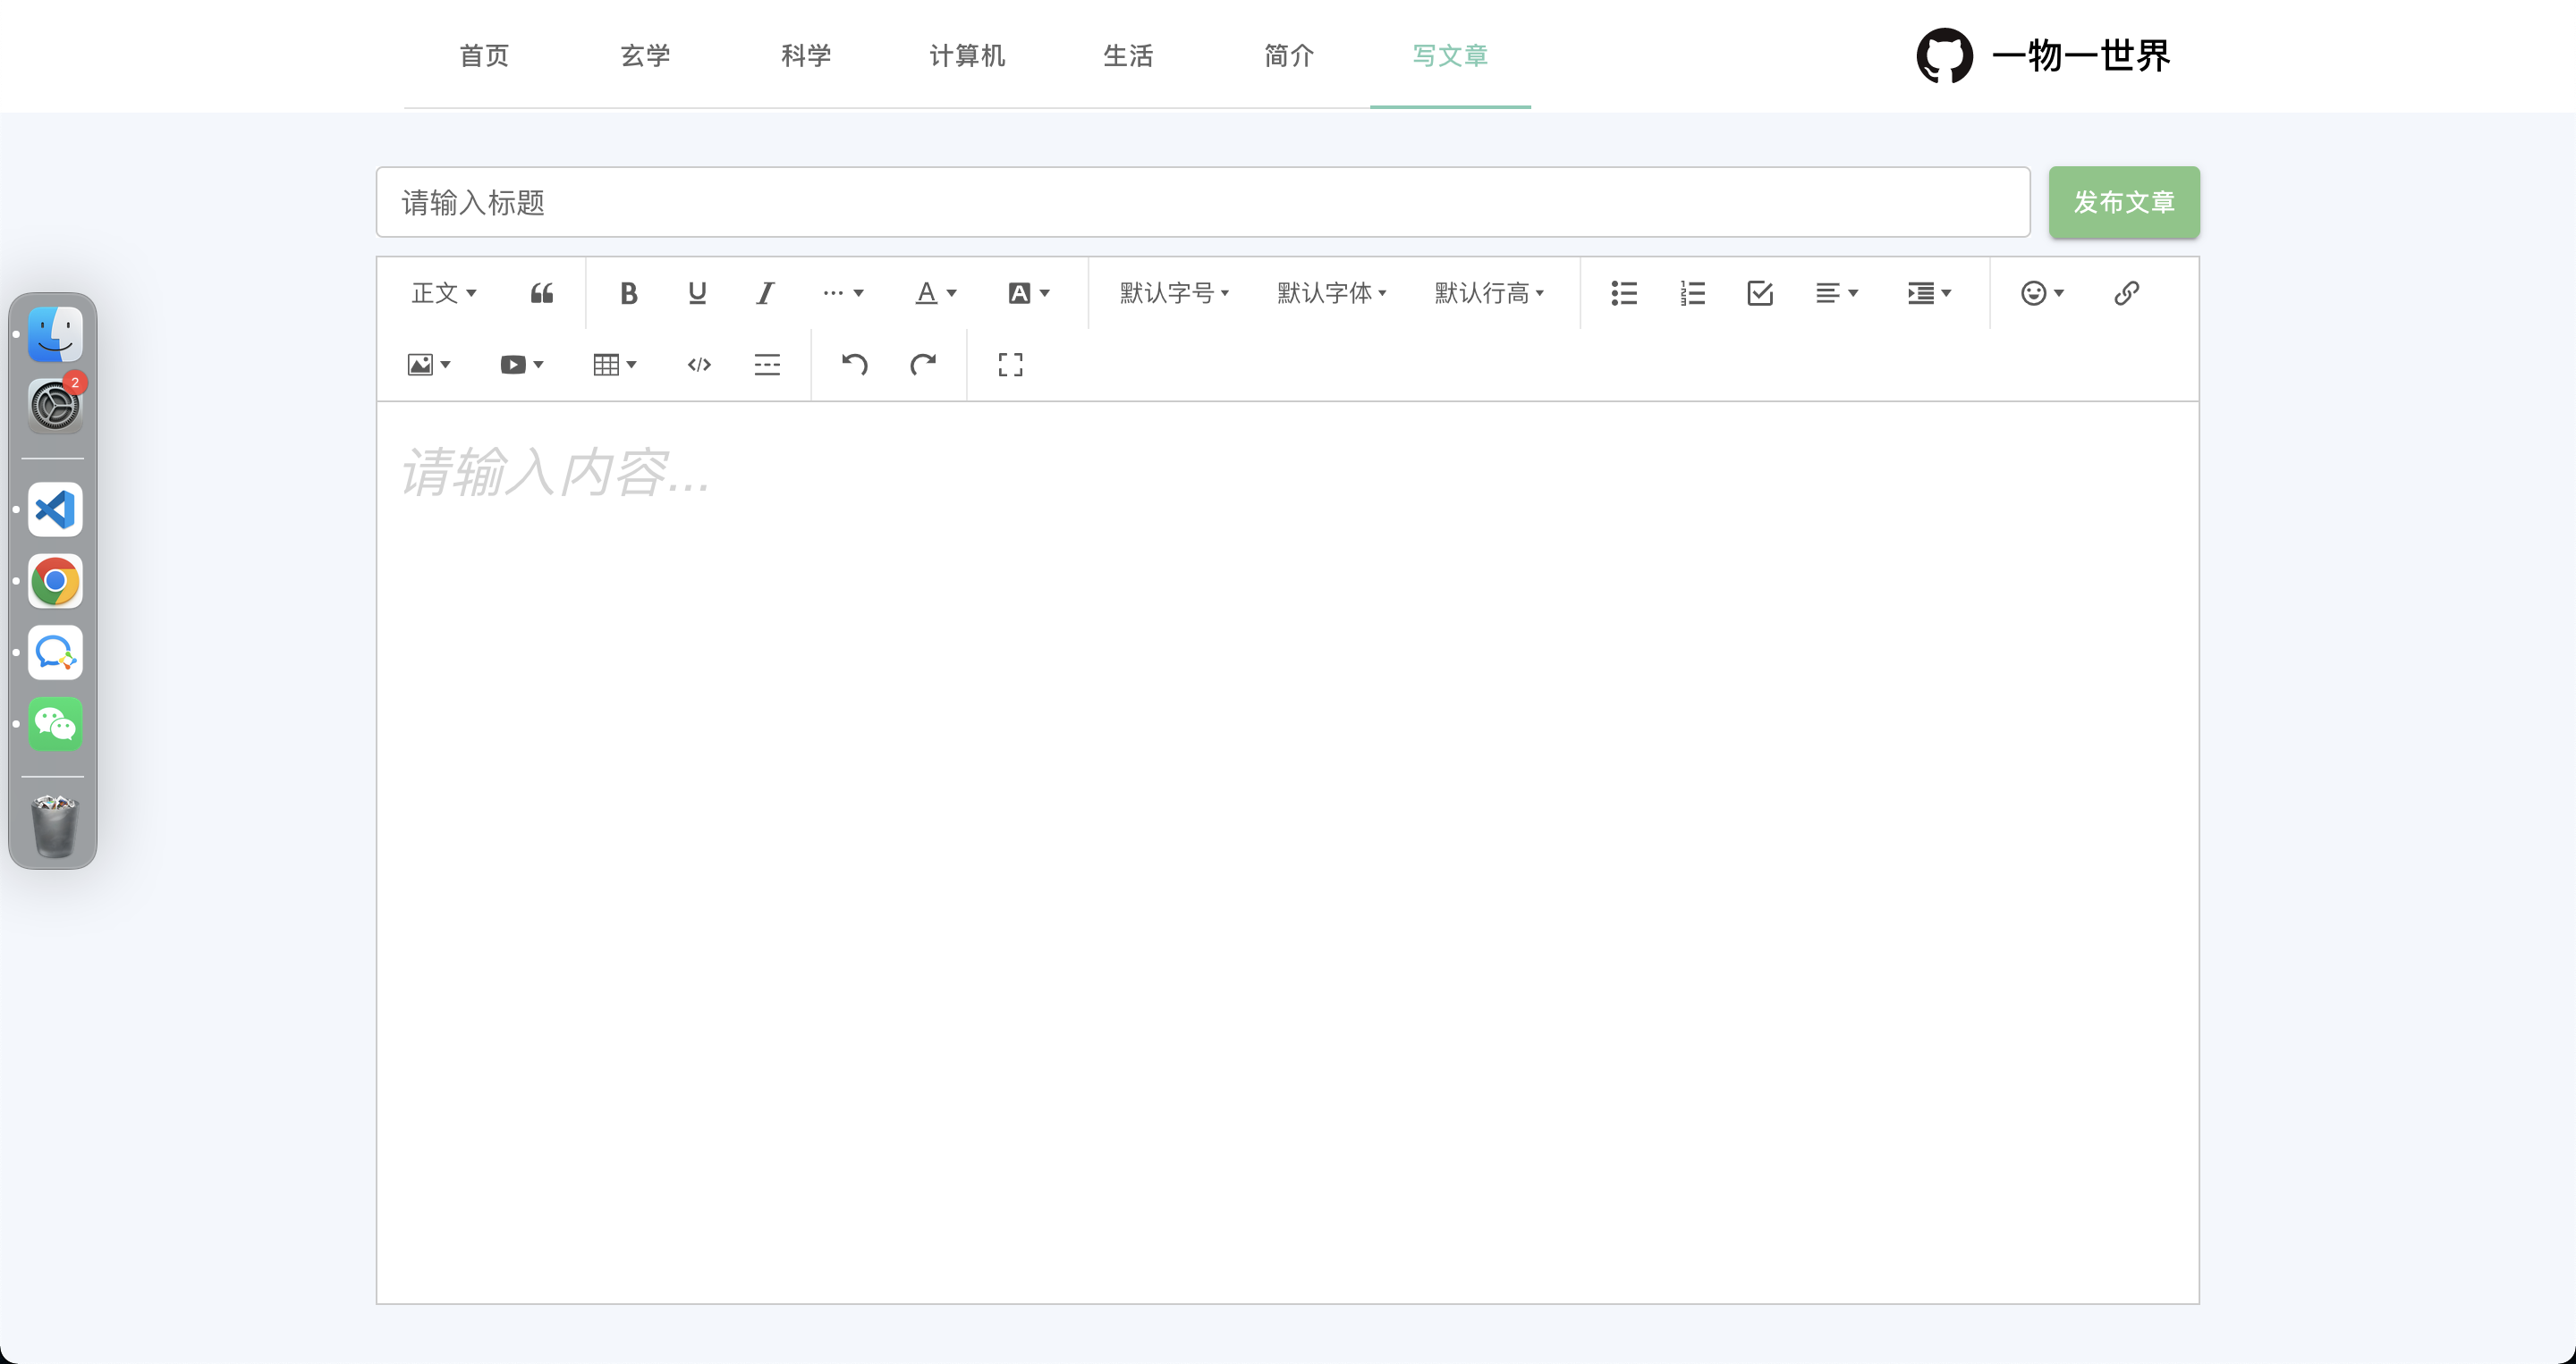2576x1364 pixels.
Task: Open the 简介 tab
Action: 1289,56
